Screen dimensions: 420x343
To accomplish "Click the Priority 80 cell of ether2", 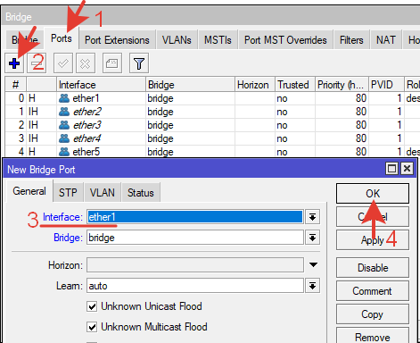I will click(342, 112).
